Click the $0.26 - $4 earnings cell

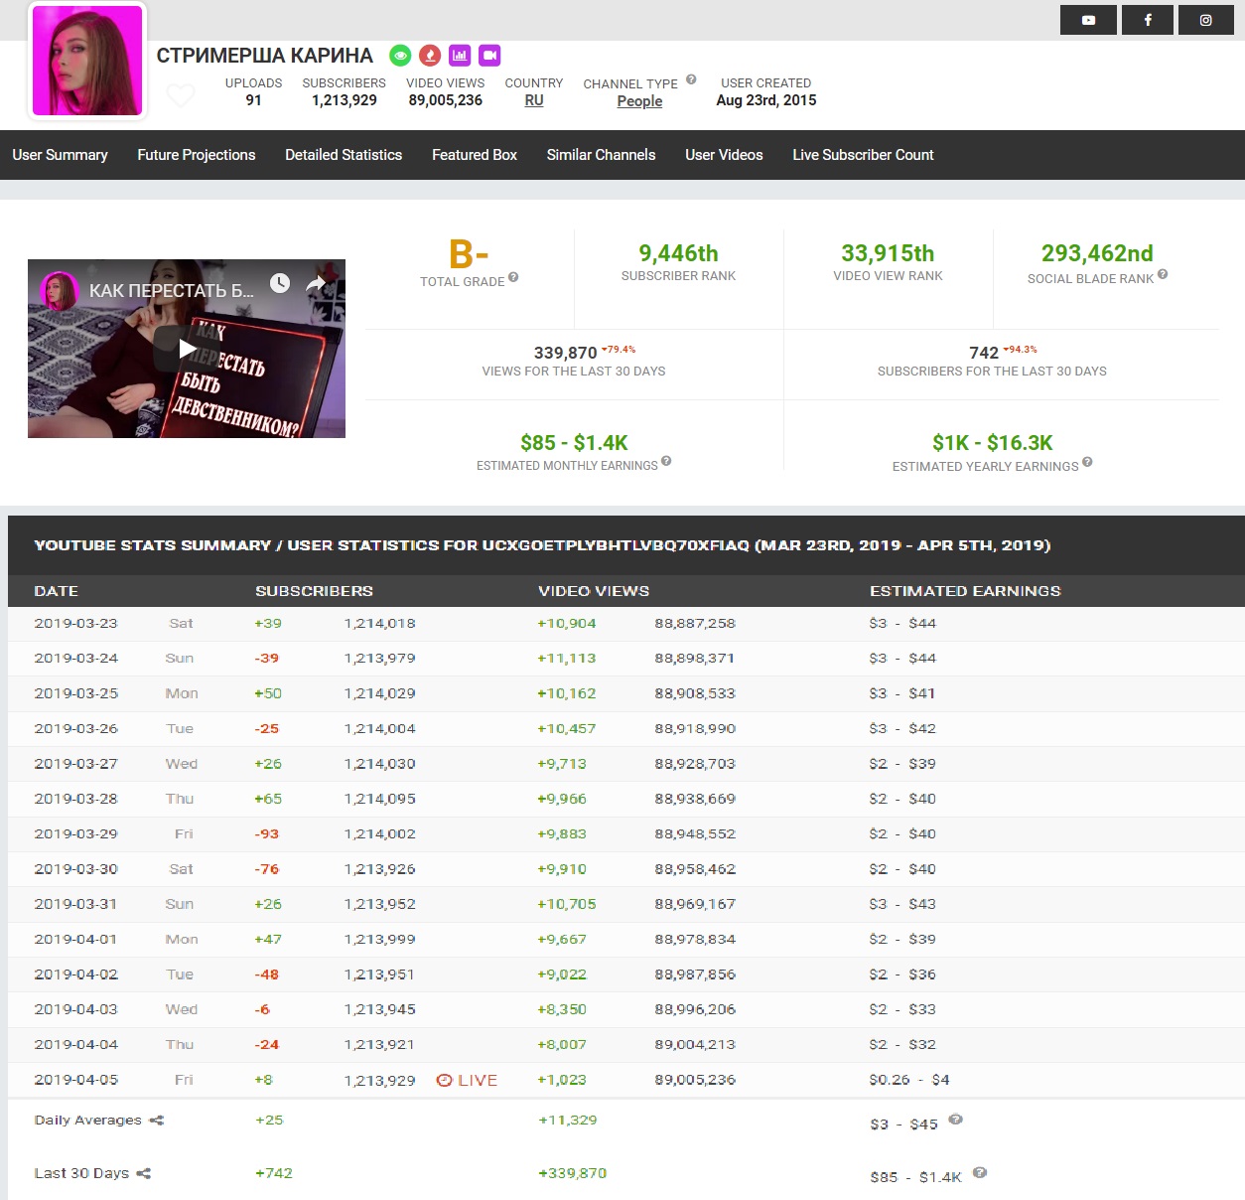pyautogui.click(x=909, y=1080)
